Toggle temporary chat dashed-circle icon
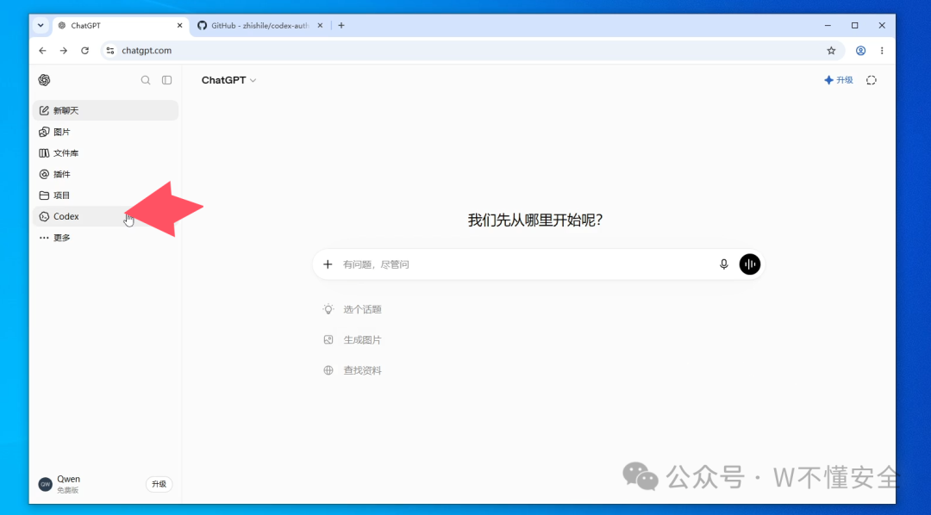This screenshot has height=515, width=931. [871, 80]
